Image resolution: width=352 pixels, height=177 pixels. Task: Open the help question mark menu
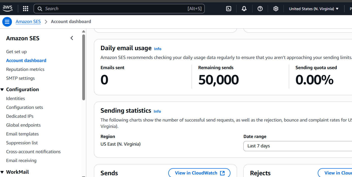coord(260,9)
